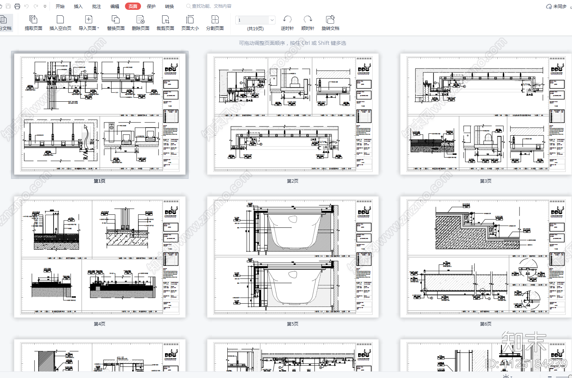
Task: Click the split document (分文档) icon
Action: pos(3,19)
